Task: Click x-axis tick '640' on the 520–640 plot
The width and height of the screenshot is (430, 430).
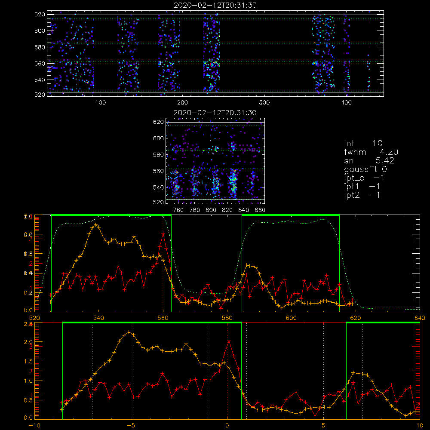Action: (420, 318)
